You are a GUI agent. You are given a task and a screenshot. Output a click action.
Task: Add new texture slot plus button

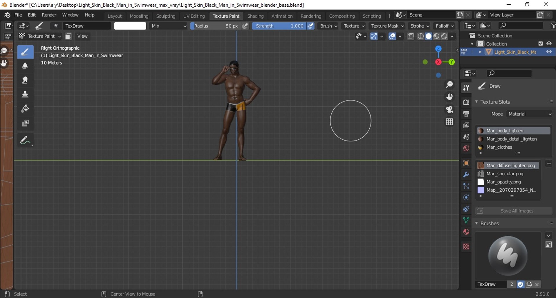click(x=549, y=163)
